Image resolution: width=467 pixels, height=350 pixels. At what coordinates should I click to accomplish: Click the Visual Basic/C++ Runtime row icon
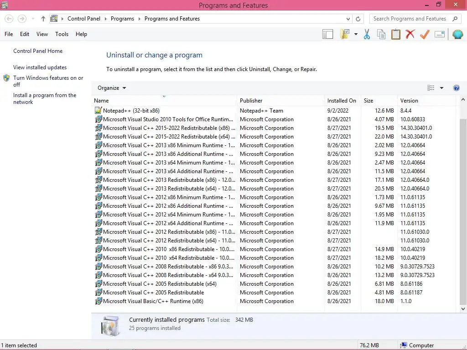[x=98, y=301]
